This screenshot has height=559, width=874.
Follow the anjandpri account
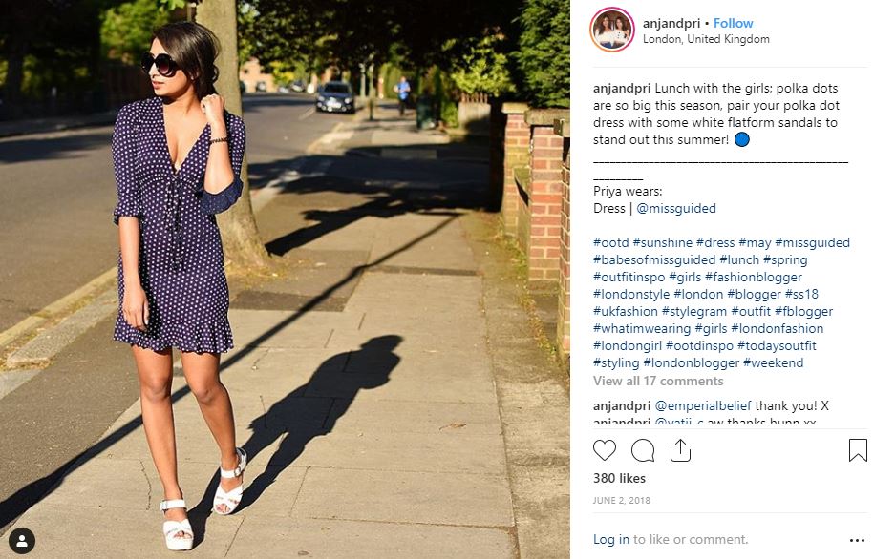[x=733, y=23]
